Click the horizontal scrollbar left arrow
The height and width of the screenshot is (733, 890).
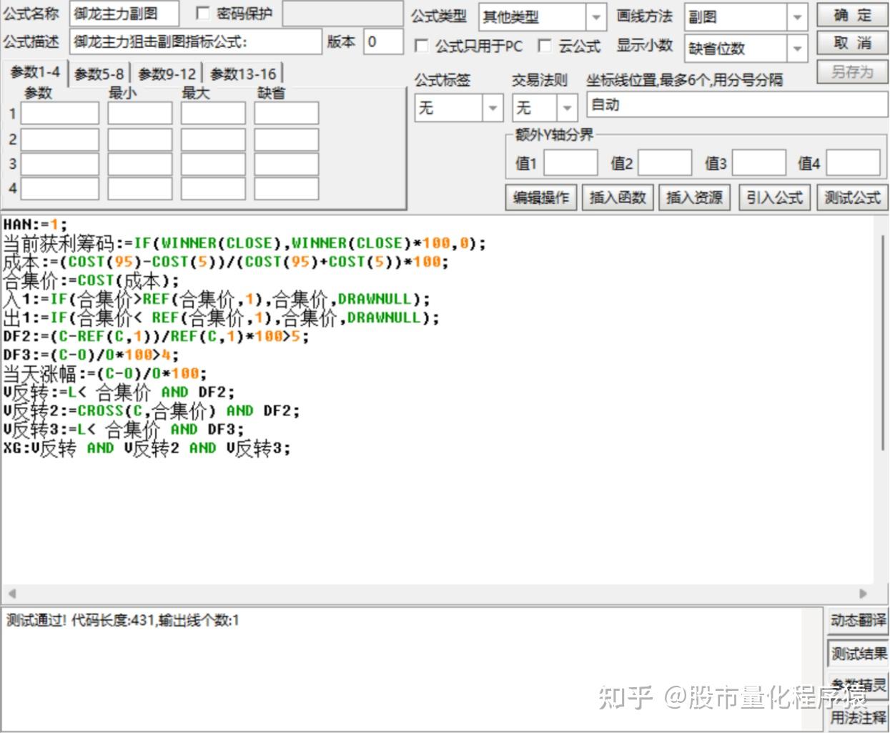click(x=11, y=594)
